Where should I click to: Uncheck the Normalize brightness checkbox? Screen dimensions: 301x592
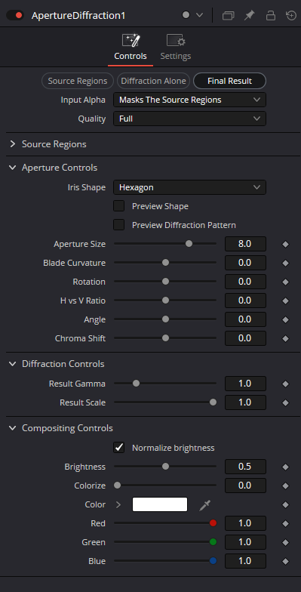[x=119, y=448]
